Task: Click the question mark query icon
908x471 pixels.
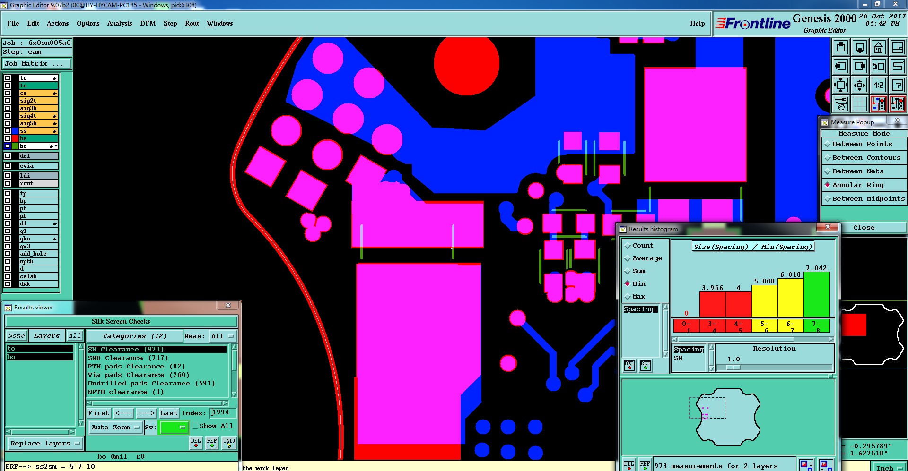Action: [898, 85]
